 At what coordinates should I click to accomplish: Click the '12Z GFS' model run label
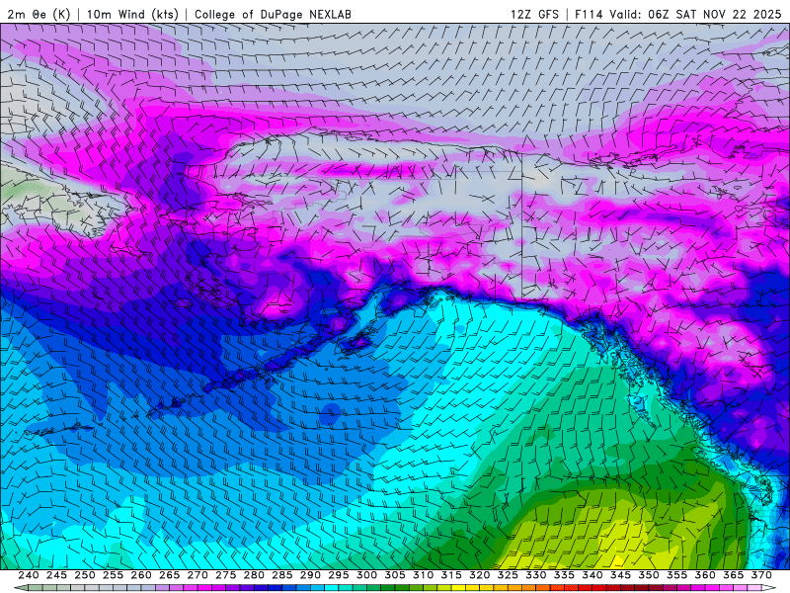click(x=534, y=14)
